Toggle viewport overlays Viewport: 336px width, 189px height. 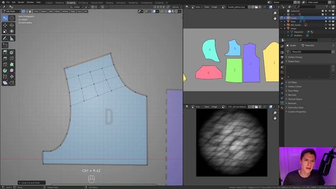154,12
